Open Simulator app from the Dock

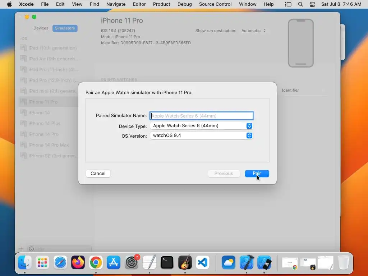point(264,262)
